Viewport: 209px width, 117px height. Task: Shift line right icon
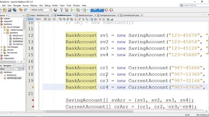(95, 19)
